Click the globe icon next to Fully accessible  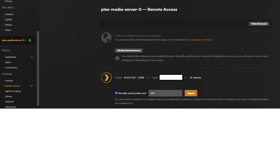tap(106, 37)
